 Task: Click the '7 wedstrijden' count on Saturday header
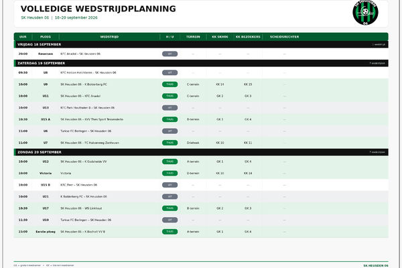pyautogui.click(x=377, y=63)
